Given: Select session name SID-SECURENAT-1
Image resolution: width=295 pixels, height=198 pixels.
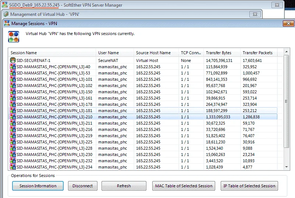Looking at the screenshot, I should tap(33, 60).
